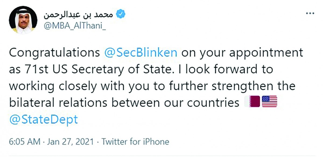Click the word Congratulations in the tweet

pyautogui.click(x=54, y=52)
